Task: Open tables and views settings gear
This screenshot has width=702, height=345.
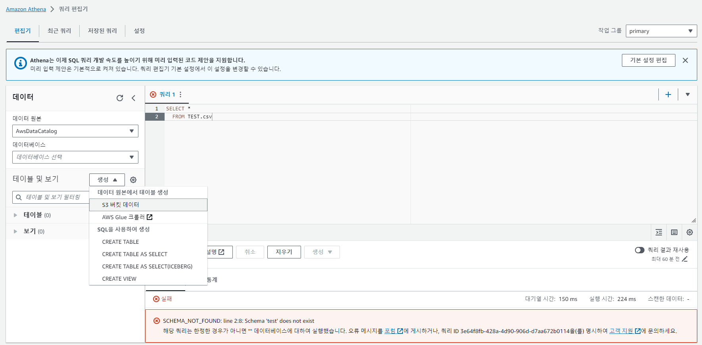Action: [x=133, y=180]
